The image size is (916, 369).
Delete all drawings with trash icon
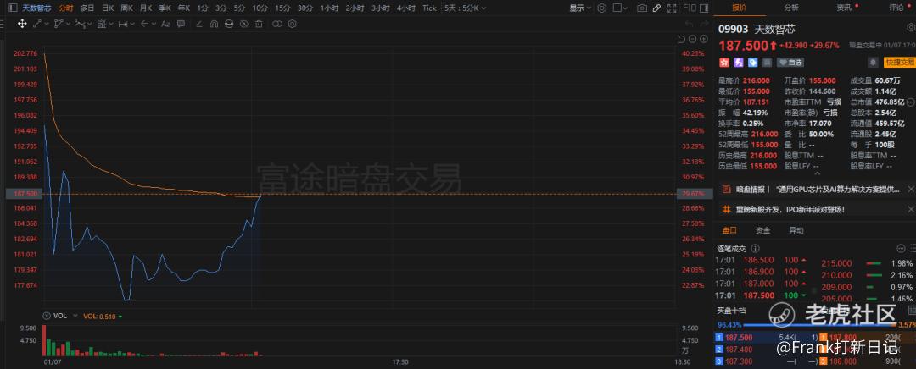click(x=259, y=24)
